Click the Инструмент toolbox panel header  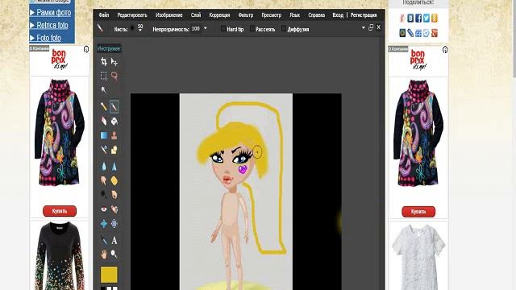coord(109,48)
